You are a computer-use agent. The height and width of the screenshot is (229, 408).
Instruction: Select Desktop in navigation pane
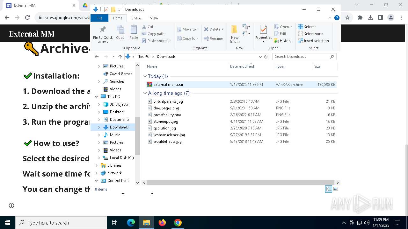(113, 112)
